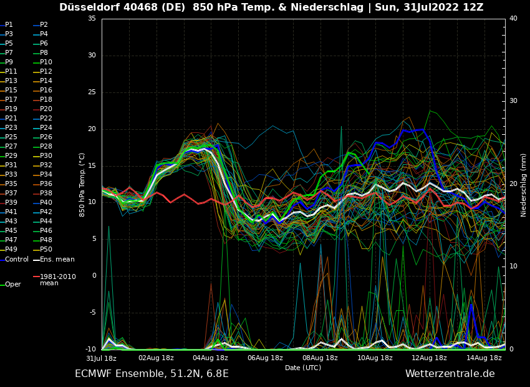This screenshot has height=387, width=530.
Task: Click the P25 legend label
Action: [11, 137]
